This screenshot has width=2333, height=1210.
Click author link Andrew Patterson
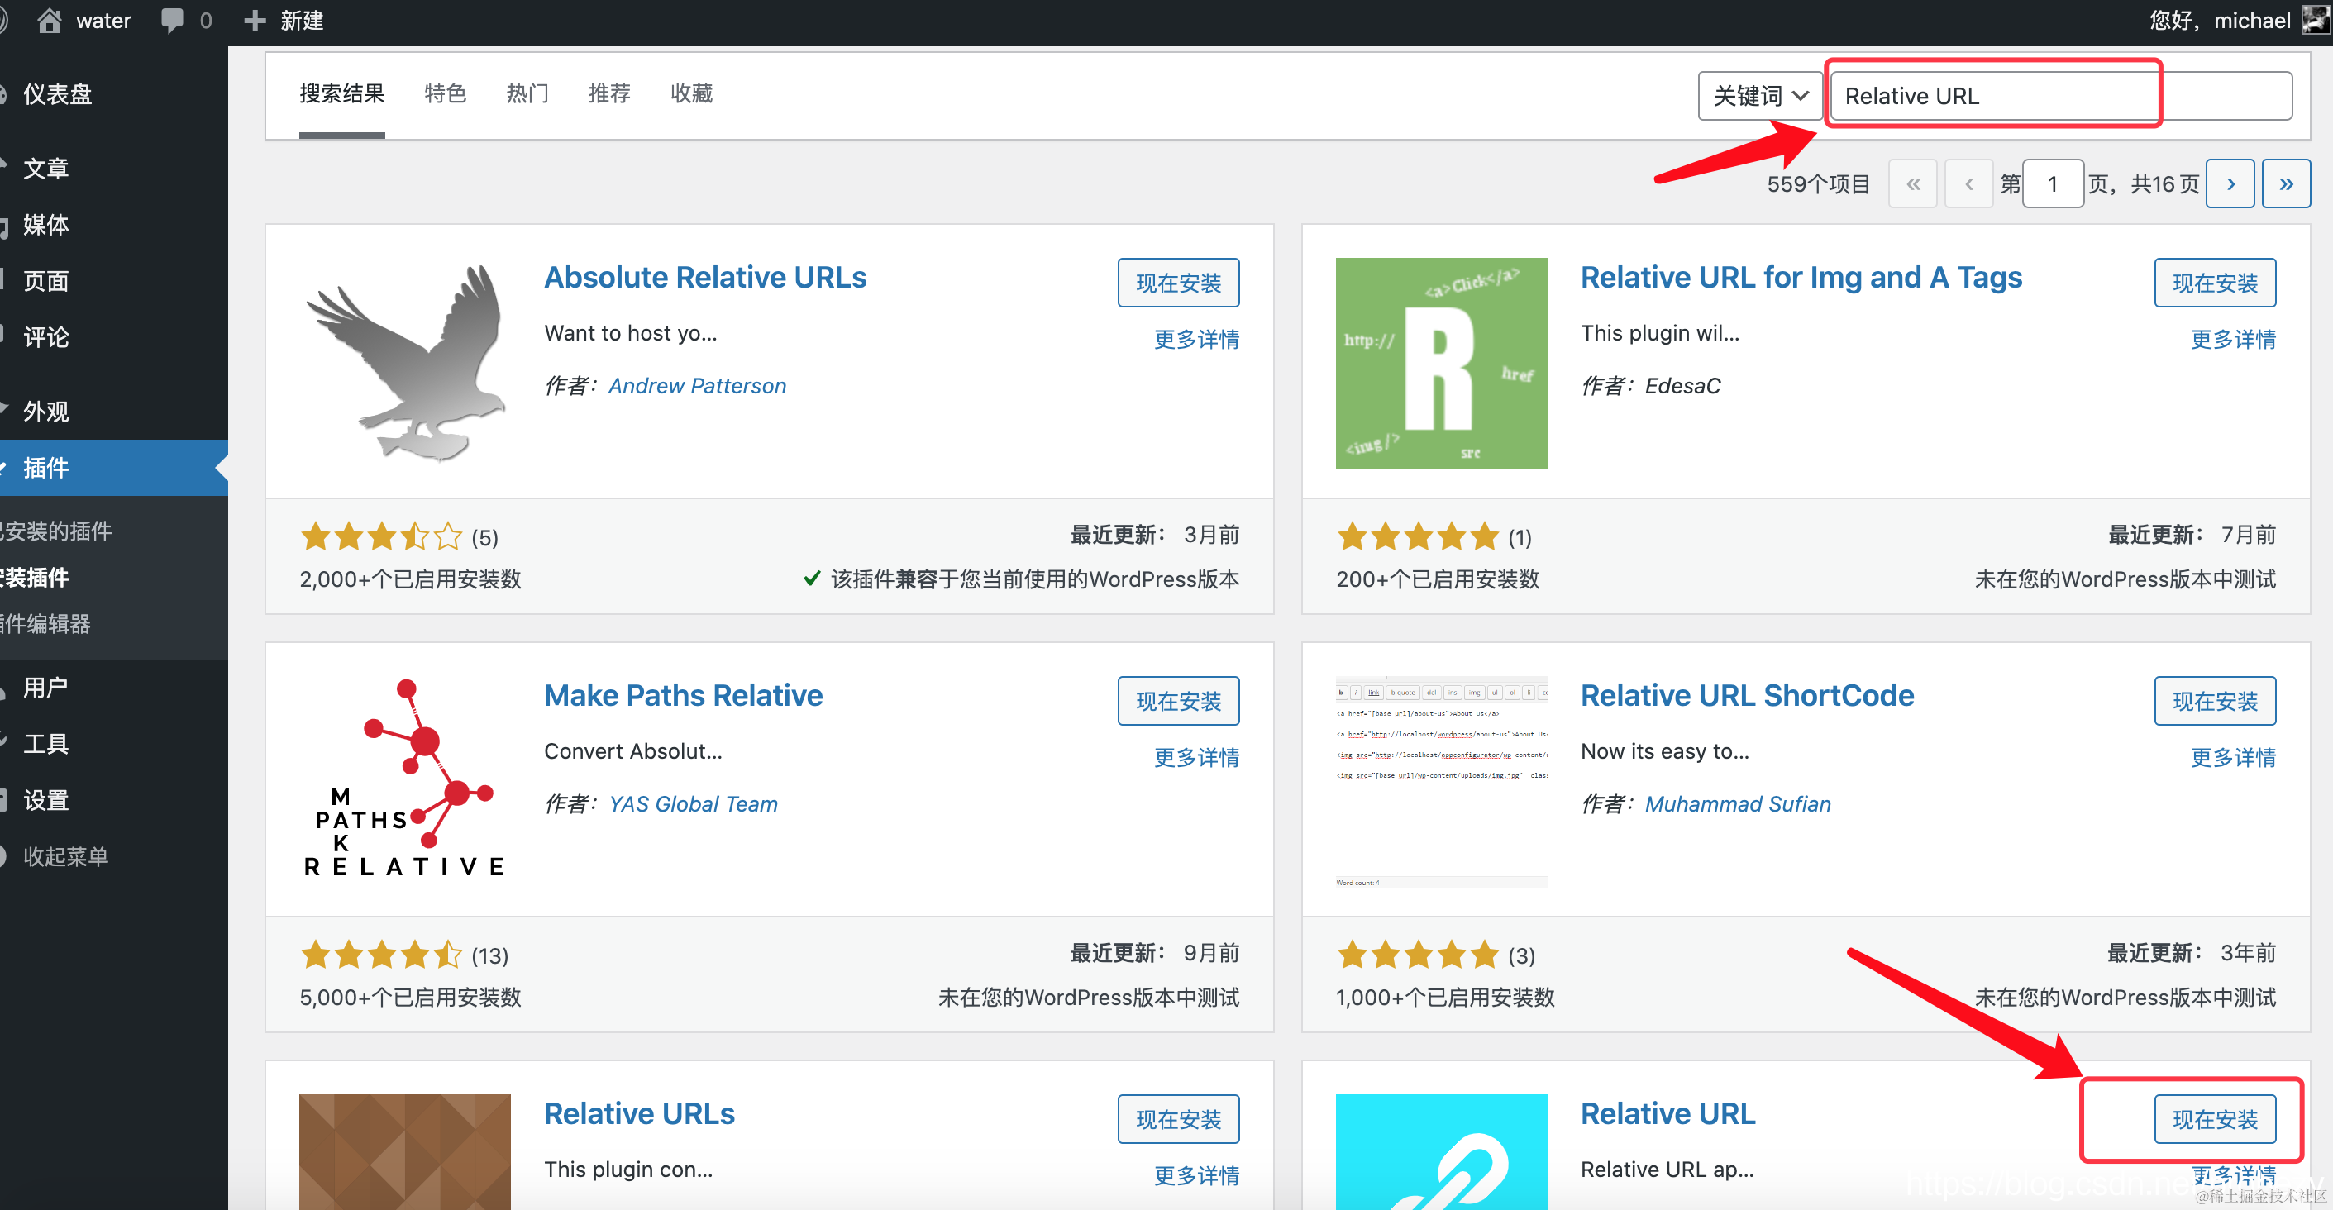(696, 386)
